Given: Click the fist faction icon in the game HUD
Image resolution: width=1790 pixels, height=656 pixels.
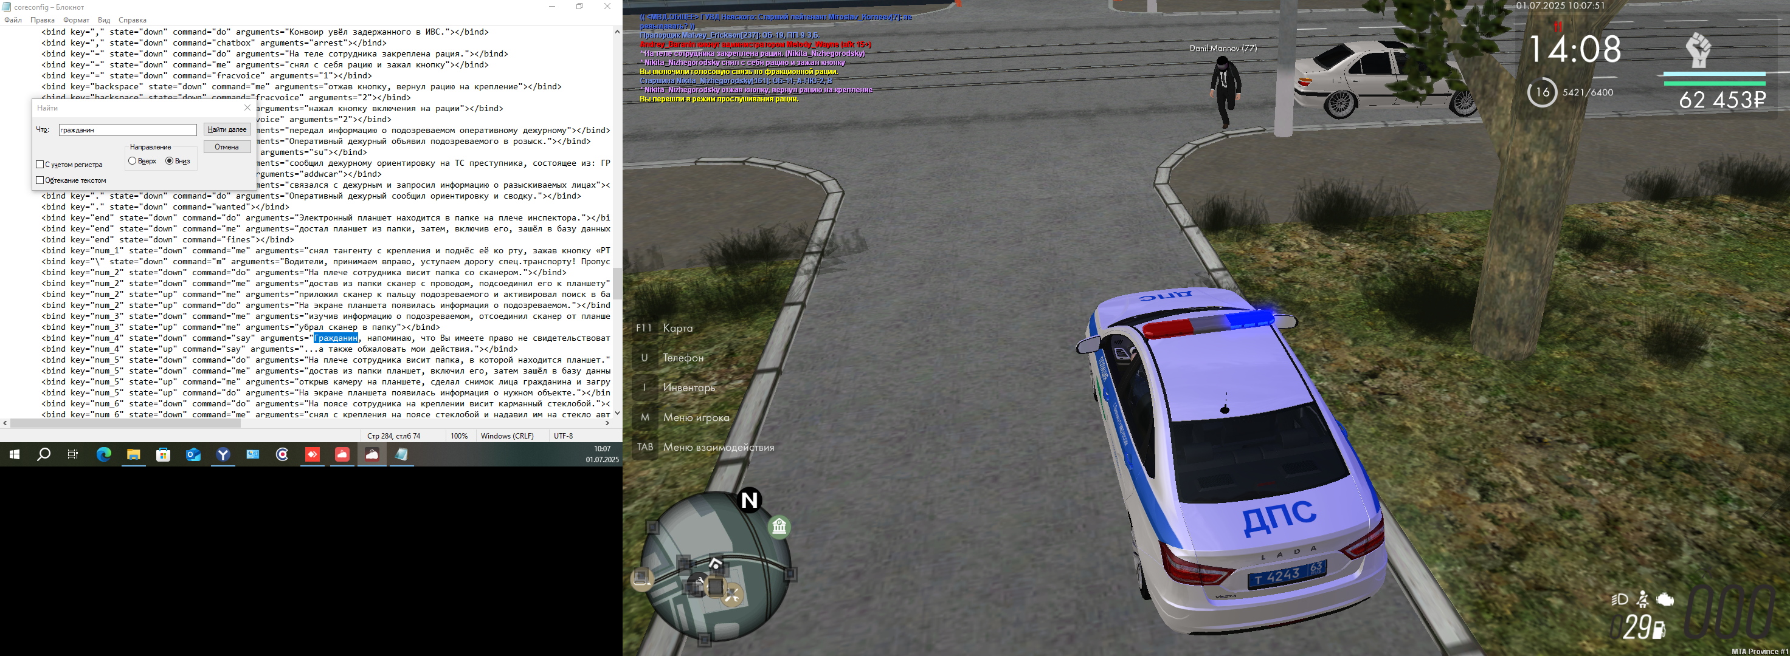Looking at the screenshot, I should (1699, 50).
